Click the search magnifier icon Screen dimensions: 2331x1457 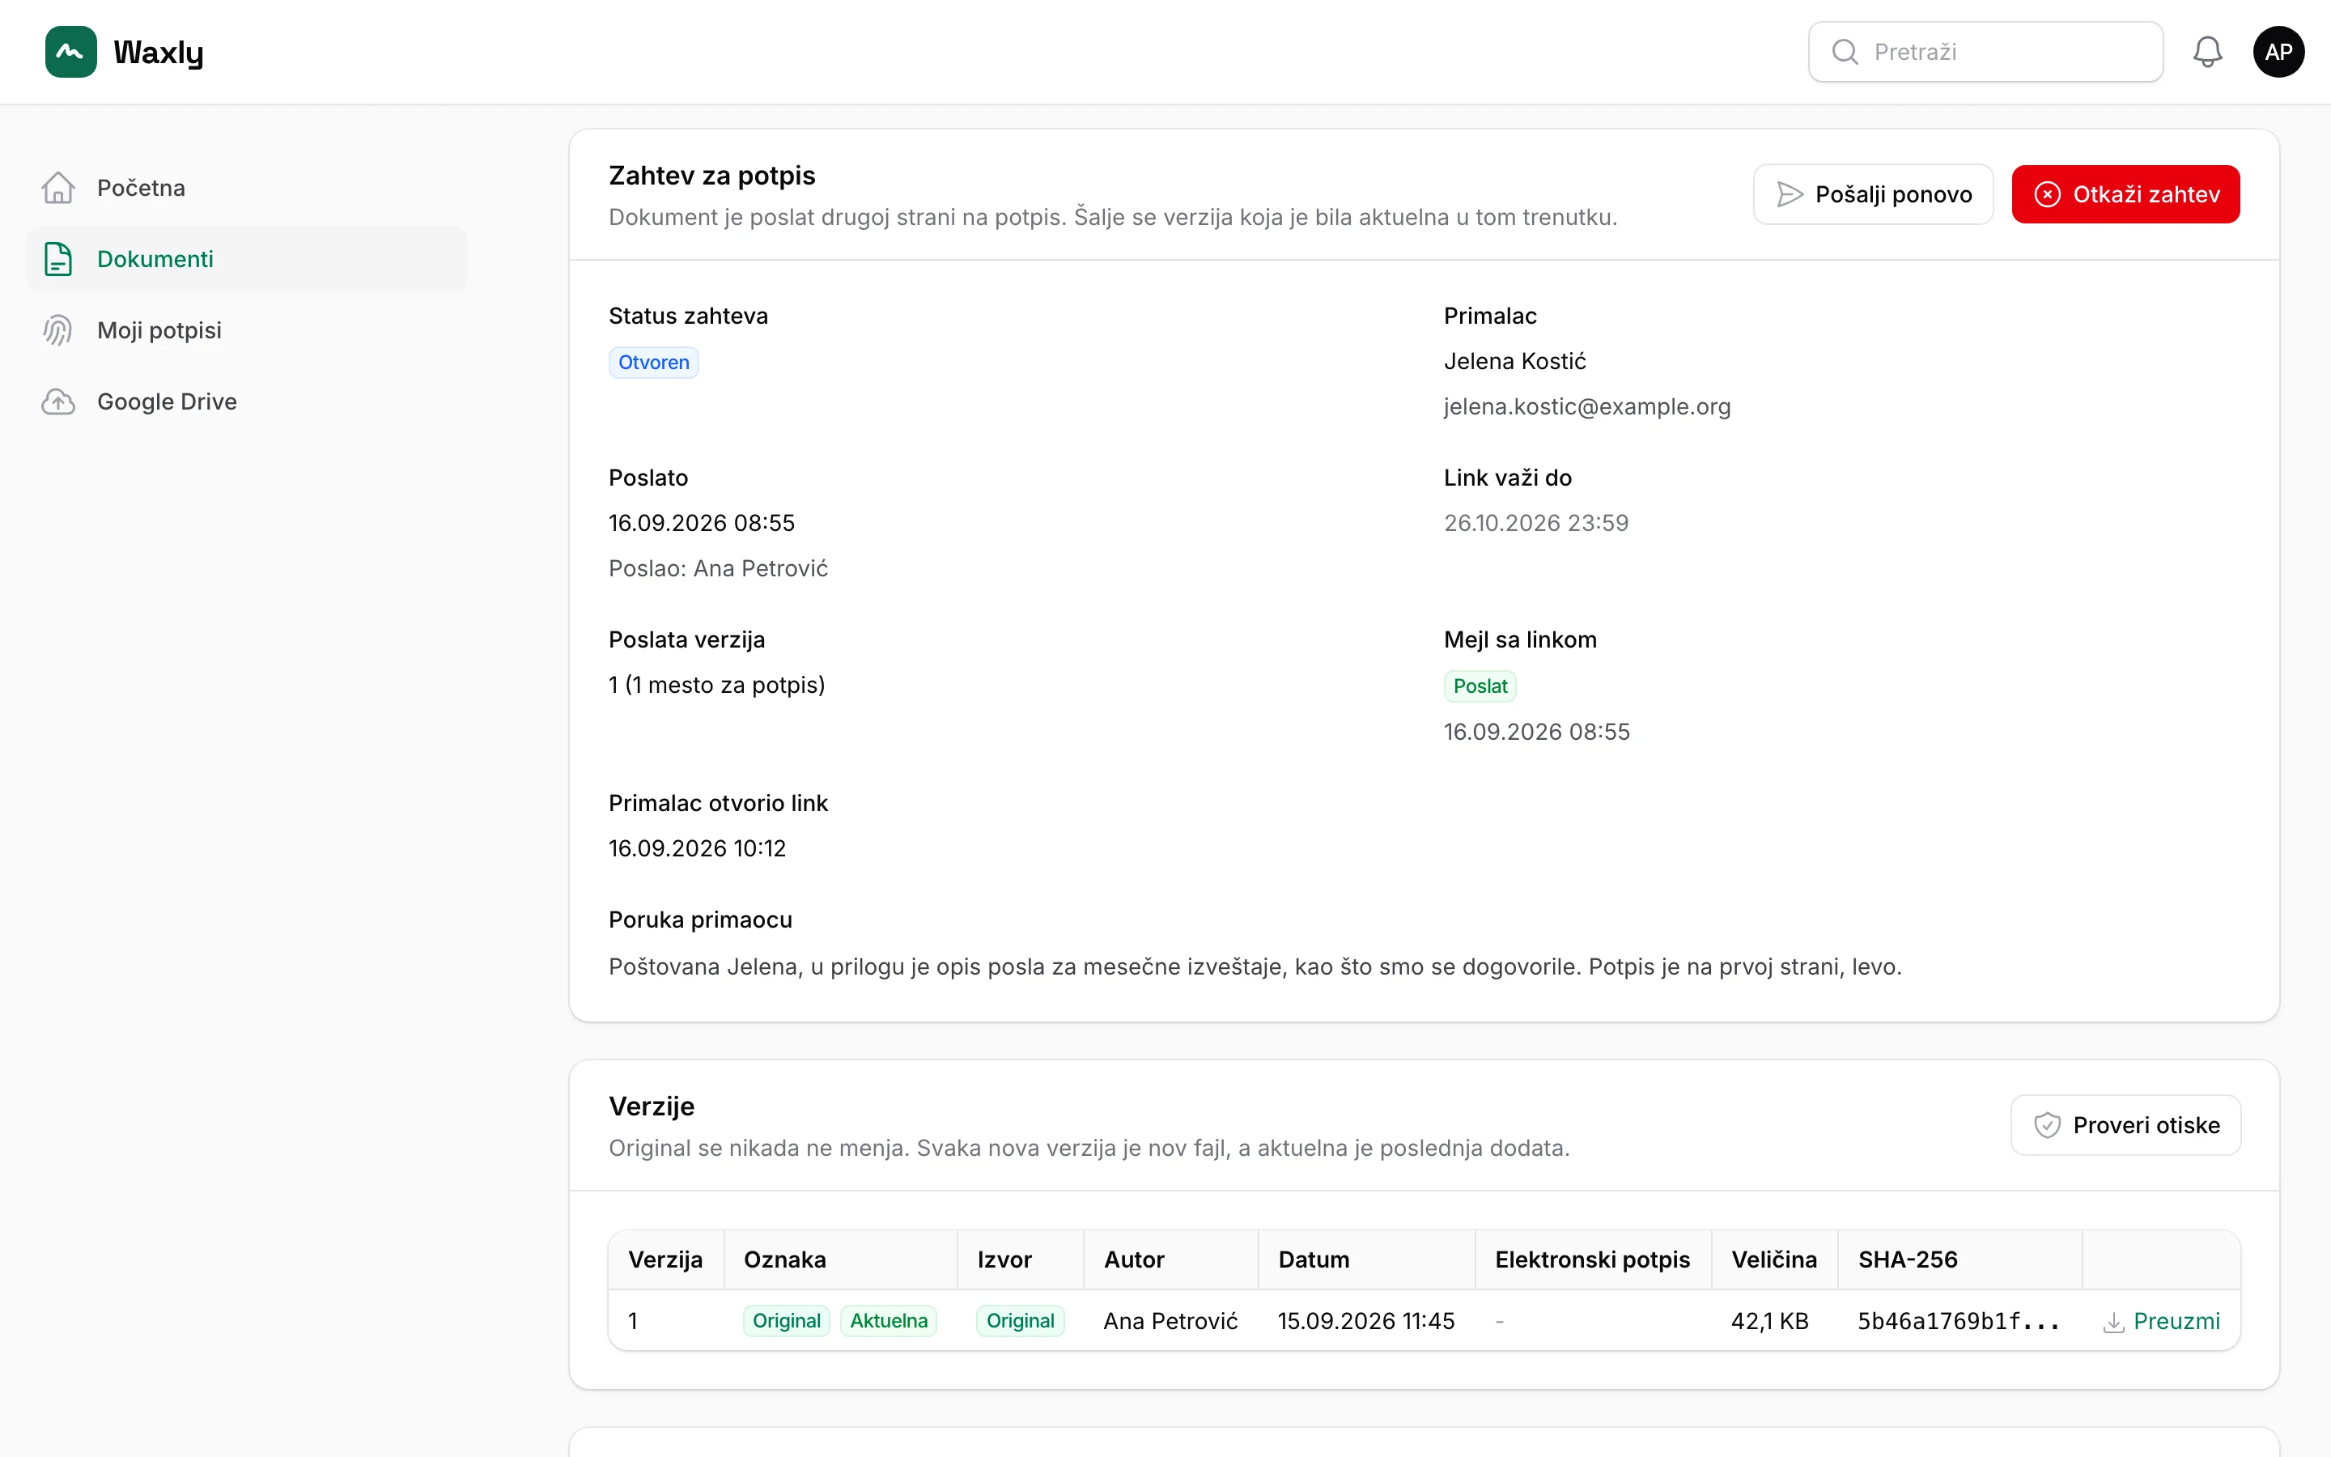coord(1845,52)
